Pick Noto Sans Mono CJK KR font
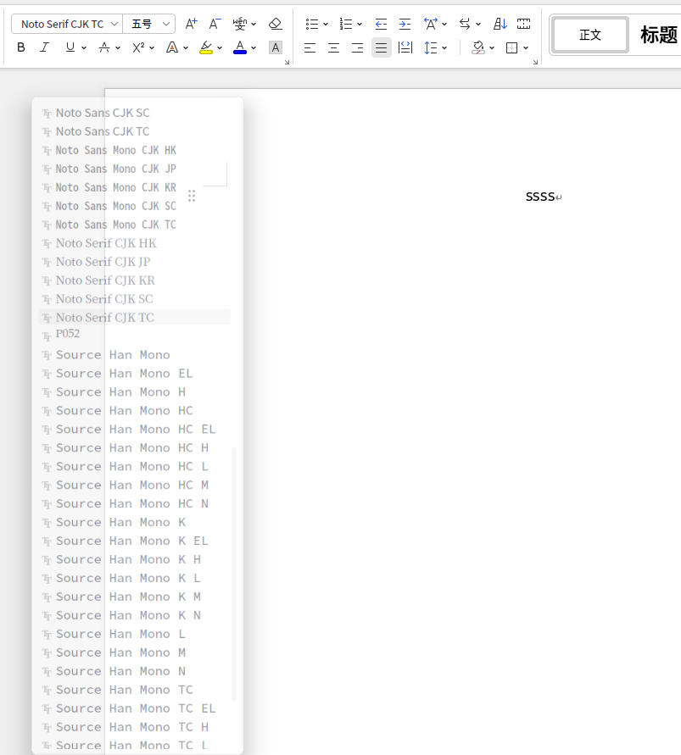This screenshot has height=755, width=681. [135, 187]
